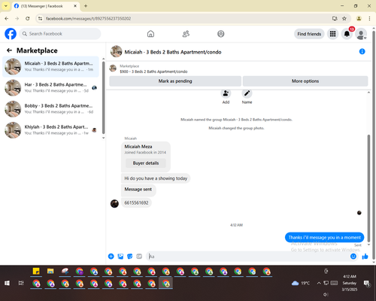
Task: Open the Har conversation in the list
Action: pyautogui.click(x=50, y=88)
